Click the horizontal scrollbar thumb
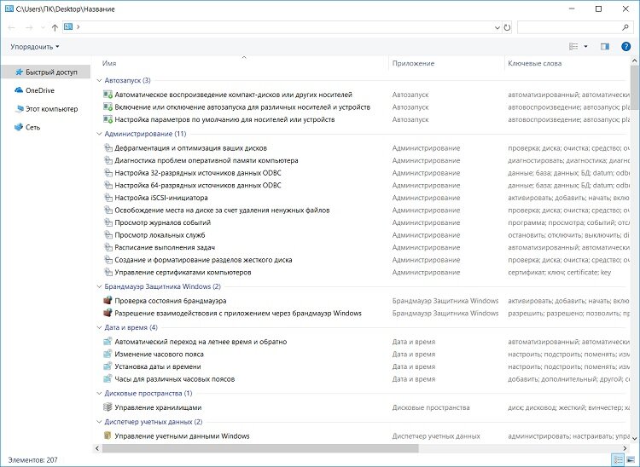Image resolution: width=640 pixels, height=467 pixels. [x=260, y=448]
